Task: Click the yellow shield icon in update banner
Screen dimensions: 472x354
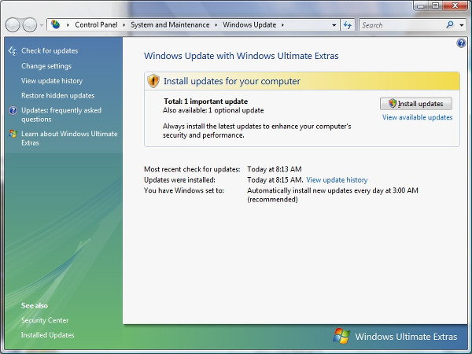Action: pos(154,81)
